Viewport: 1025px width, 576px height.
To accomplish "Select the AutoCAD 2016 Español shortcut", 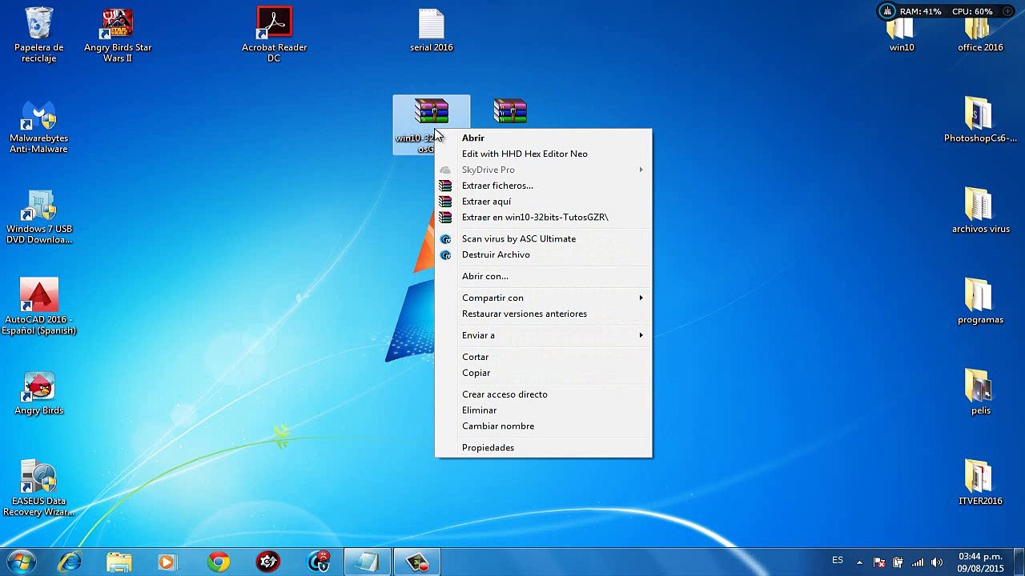I will pos(38,307).
